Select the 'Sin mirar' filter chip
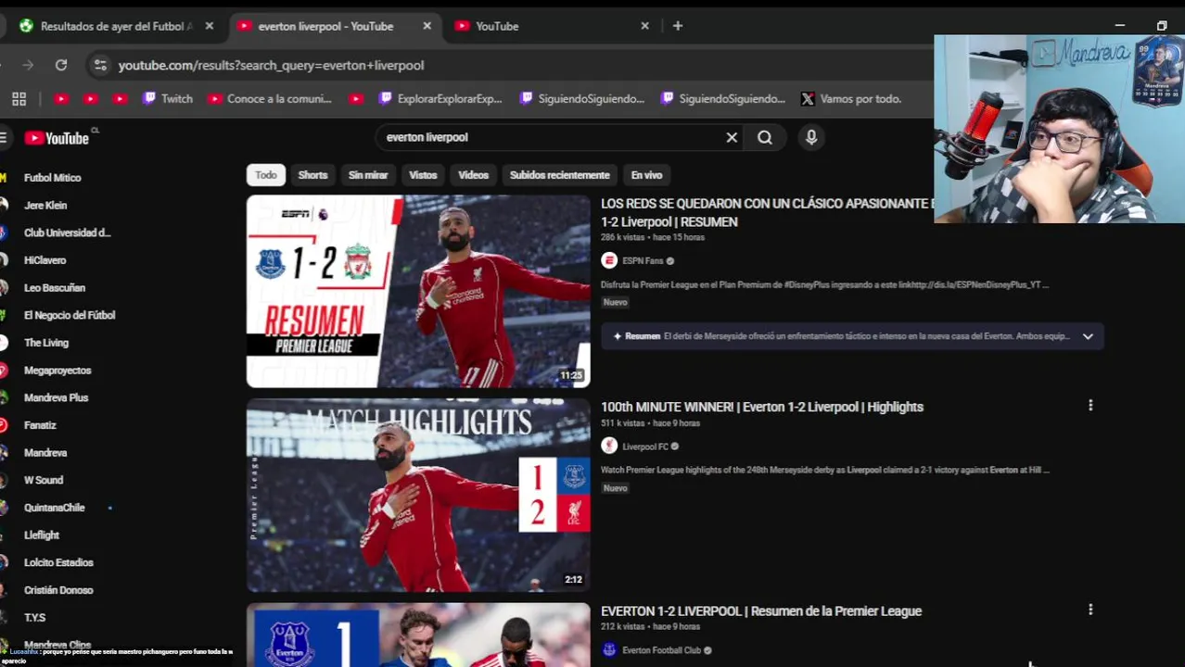Screen dimensions: 1185x667 368,175
